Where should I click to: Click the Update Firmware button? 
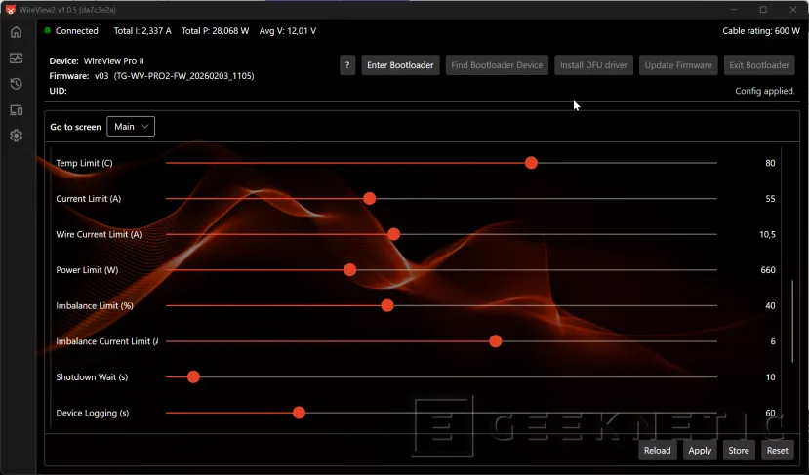pos(678,65)
